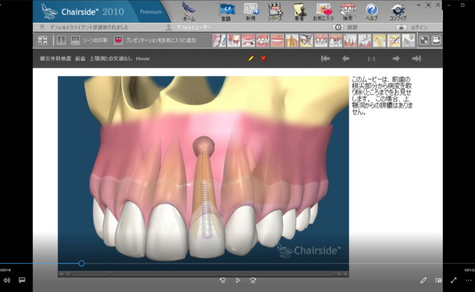The height and width of the screenshot is (292, 475).
Task: Click the small numbered page icon beside the print icon
Action: click(61, 40)
